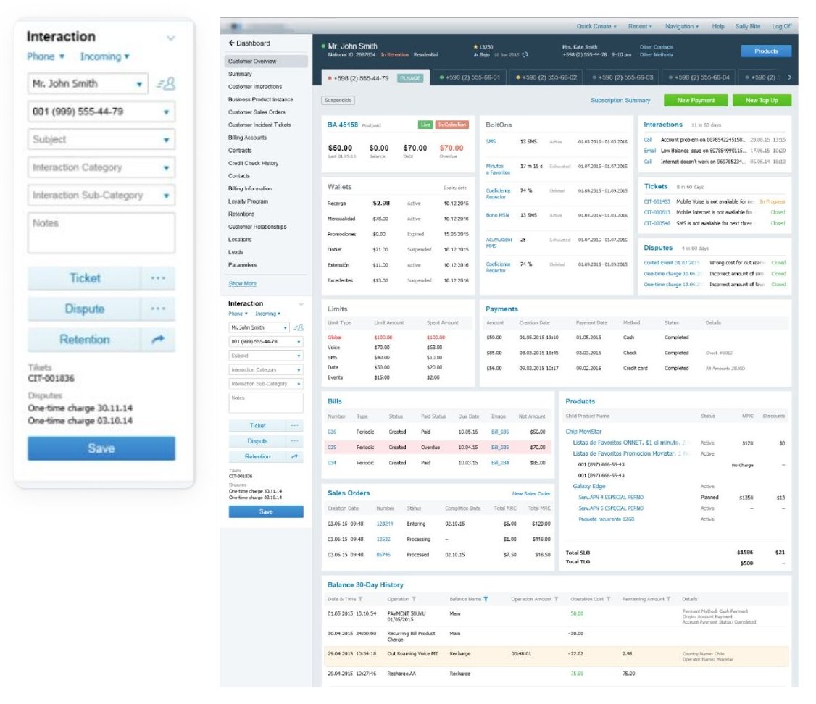Open the Subscription Summary link
816x704 pixels.
(x=620, y=101)
